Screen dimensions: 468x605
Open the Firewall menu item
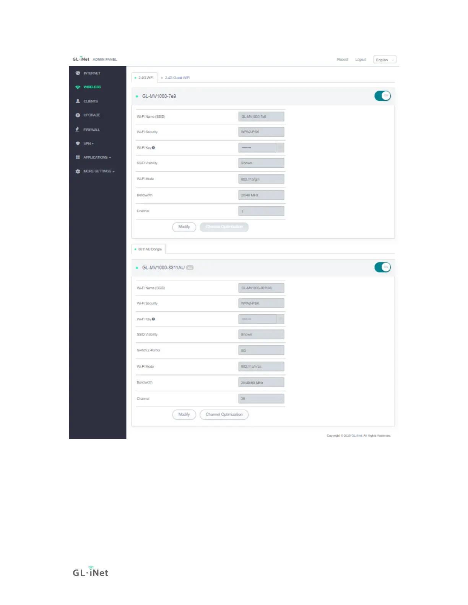(x=92, y=130)
